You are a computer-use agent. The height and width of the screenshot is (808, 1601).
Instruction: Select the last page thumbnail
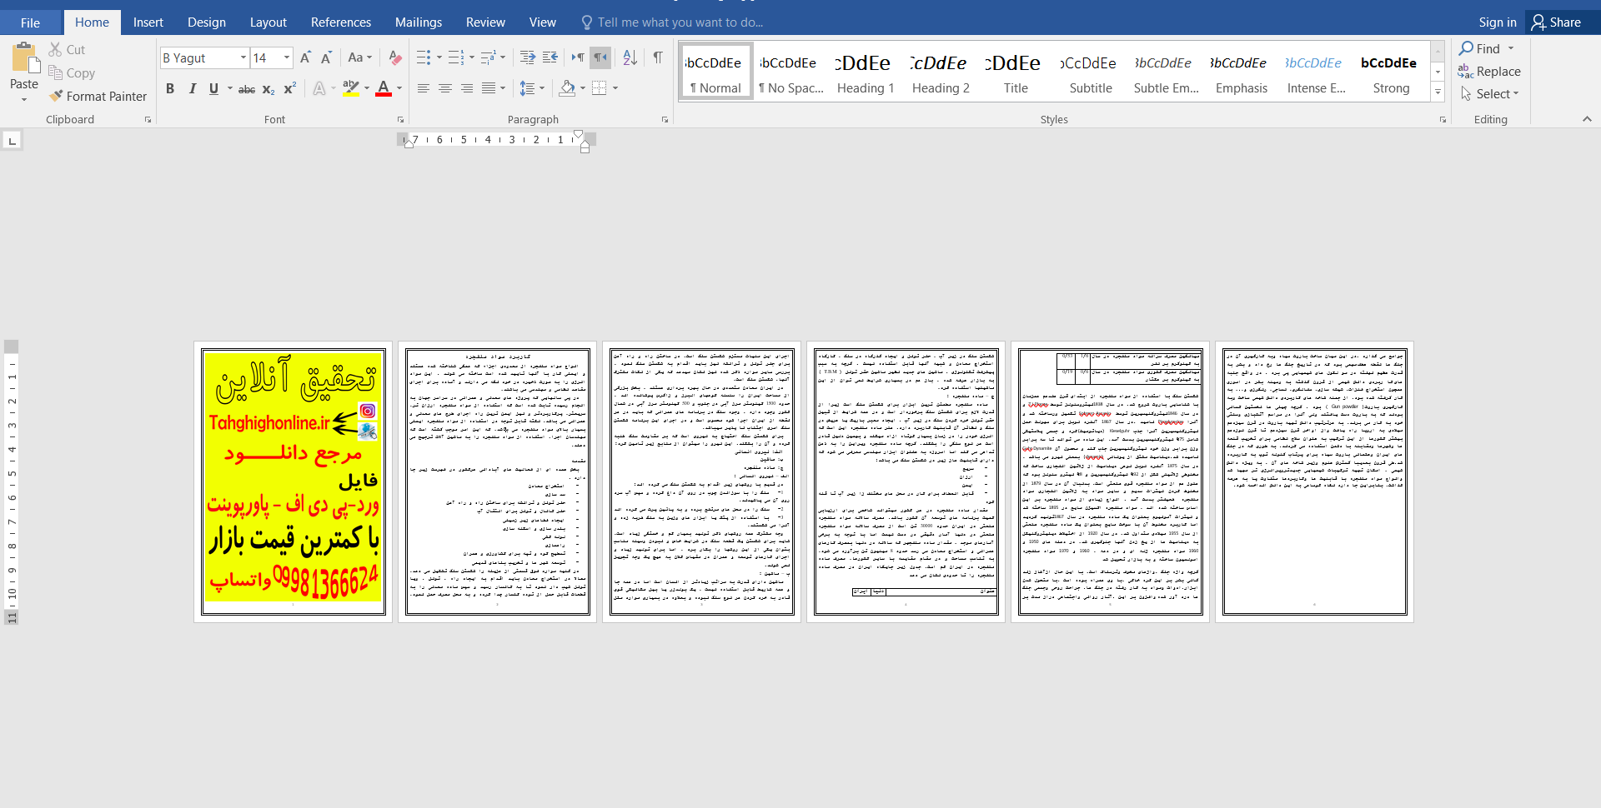[1314, 481]
